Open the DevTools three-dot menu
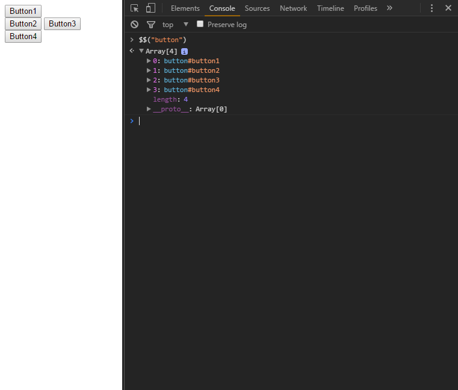 pyautogui.click(x=432, y=8)
